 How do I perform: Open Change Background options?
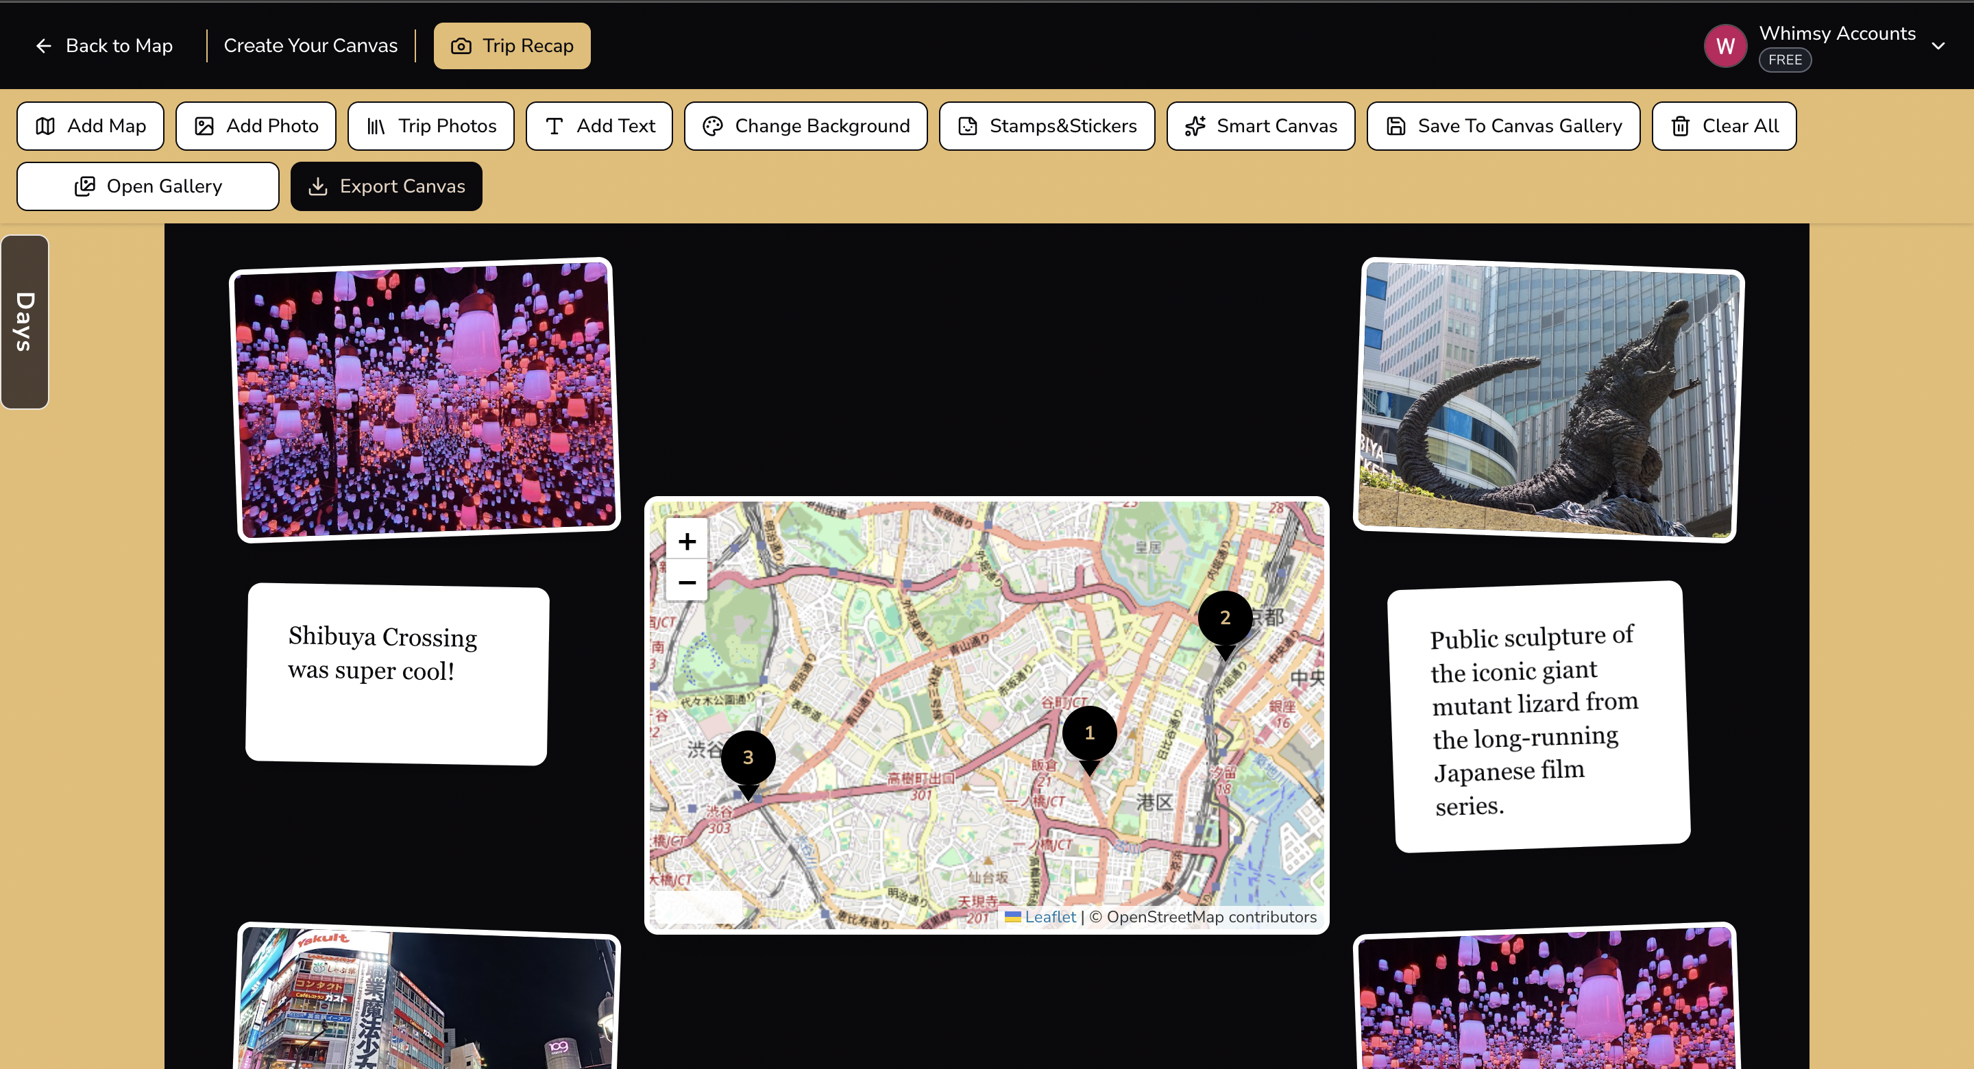coord(805,127)
